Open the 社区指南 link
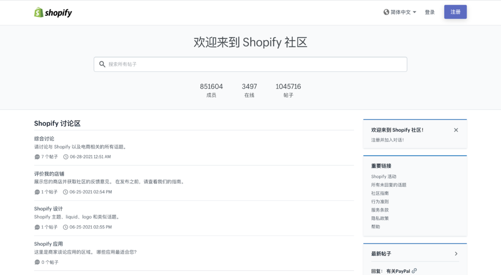This screenshot has height=275, width=501. click(380, 193)
